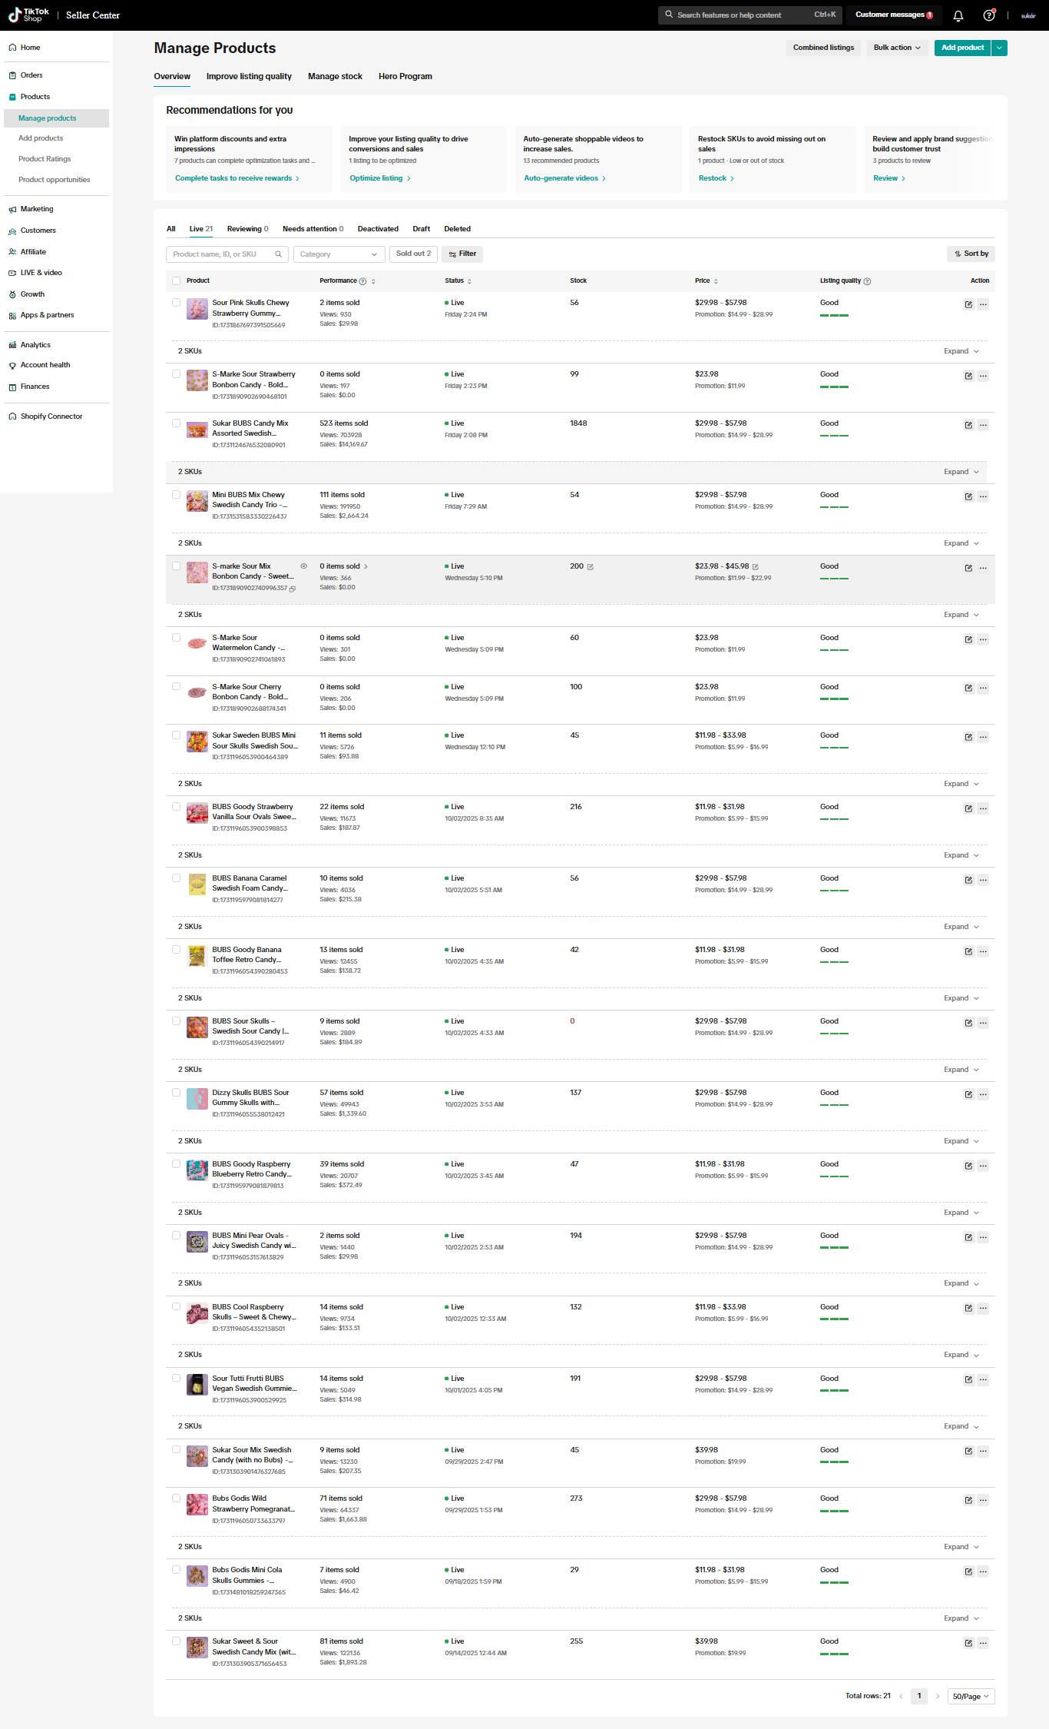Copy the S-marke Sour Mix product ID
Viewport: 1049px width, 1729px height.
tap(293, 589)
